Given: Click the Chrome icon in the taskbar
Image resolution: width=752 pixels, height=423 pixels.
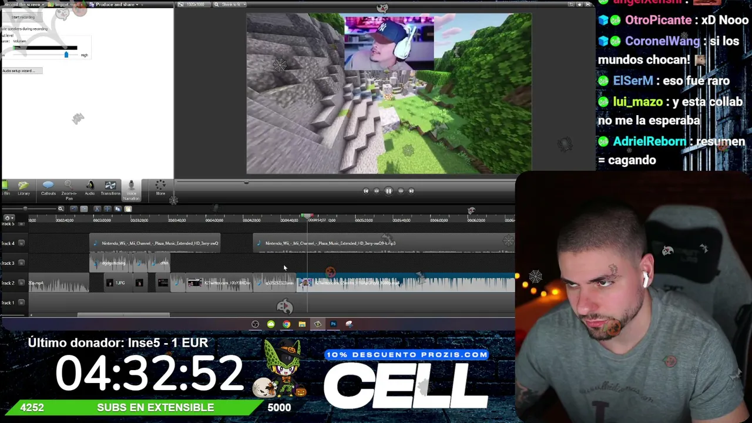Looking at the screenshot, I should coord(286,324).
